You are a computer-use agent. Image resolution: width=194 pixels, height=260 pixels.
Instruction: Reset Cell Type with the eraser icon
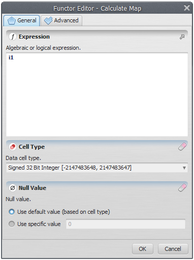[182, 147]
